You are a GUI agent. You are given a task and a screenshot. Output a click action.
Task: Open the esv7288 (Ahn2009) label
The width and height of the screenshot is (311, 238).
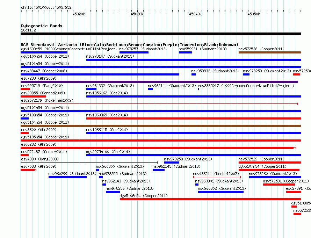[x=39, y=78]
